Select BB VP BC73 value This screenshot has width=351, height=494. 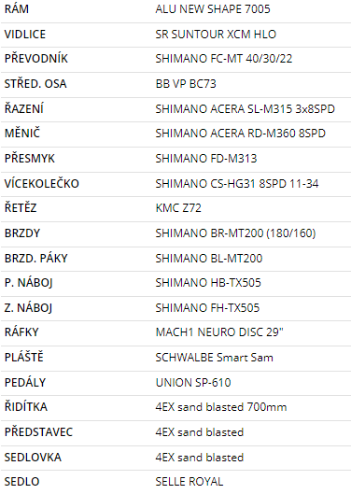tap(186, 84)
